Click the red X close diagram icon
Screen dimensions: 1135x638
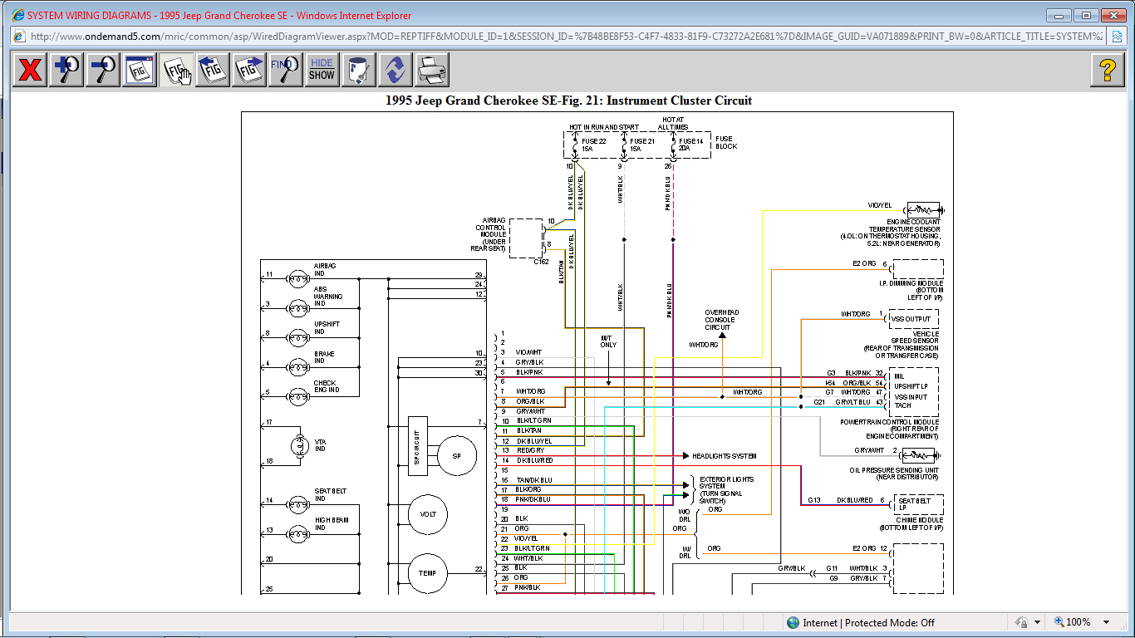click(x=30, y=70)
